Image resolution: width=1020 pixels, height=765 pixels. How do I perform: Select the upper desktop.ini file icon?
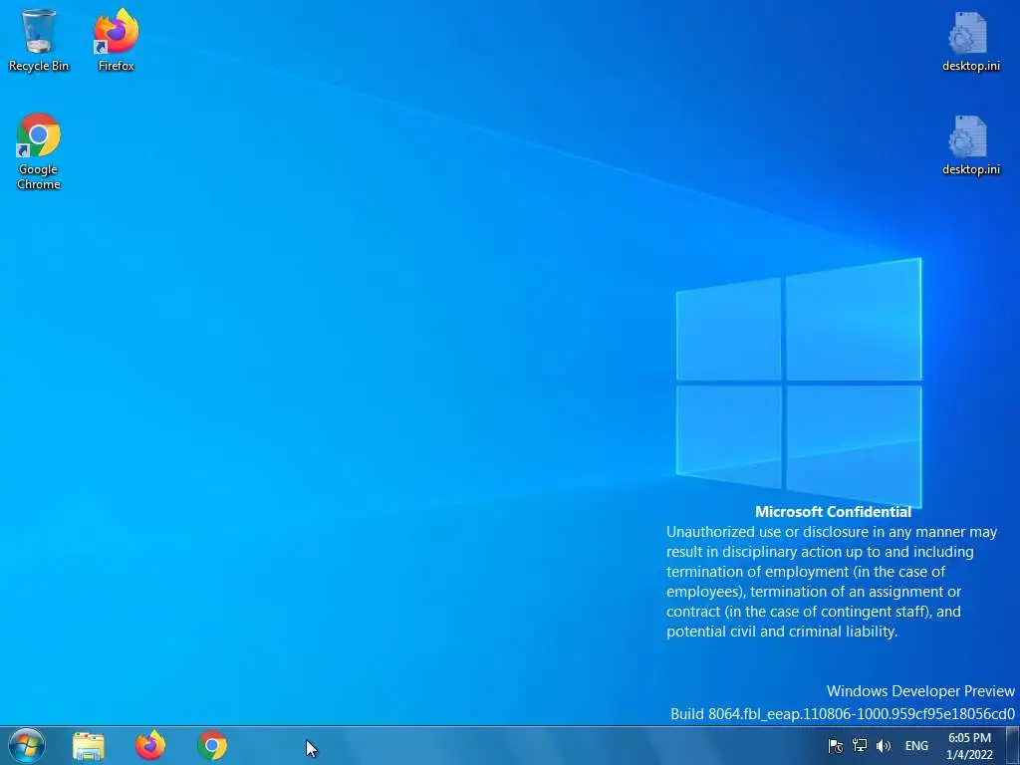pos(970,40)
